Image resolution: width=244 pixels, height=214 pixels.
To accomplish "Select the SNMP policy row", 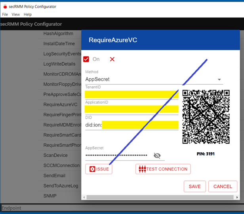I will [x=60, y=196].
